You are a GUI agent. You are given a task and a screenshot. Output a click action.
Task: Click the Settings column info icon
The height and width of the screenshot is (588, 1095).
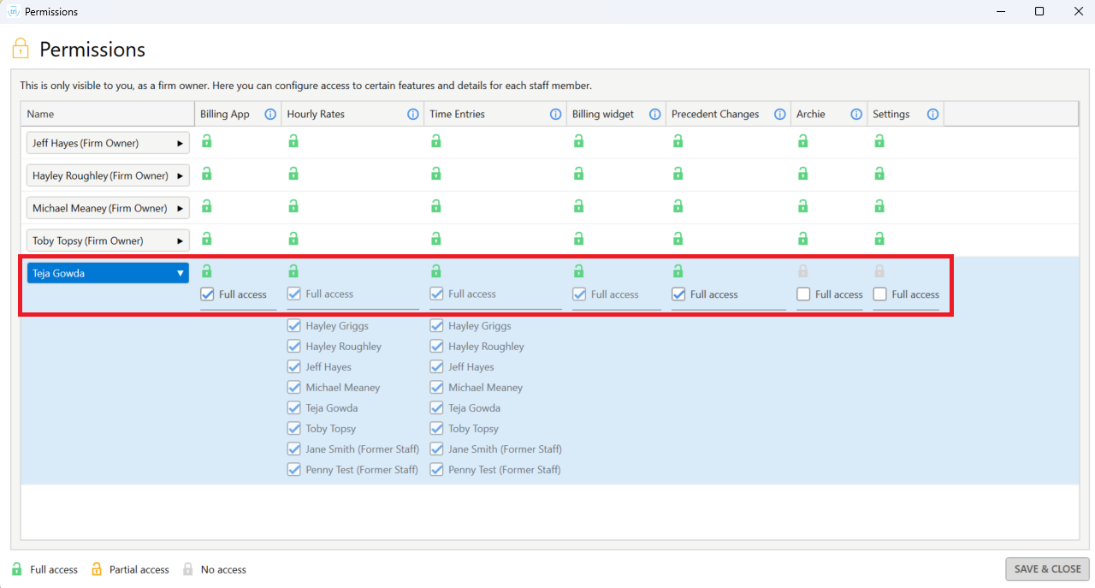932,114
